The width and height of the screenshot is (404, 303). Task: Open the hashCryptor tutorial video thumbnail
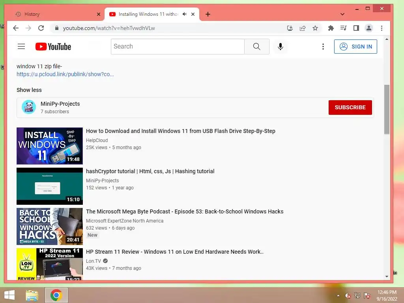[x=49, y=186]
